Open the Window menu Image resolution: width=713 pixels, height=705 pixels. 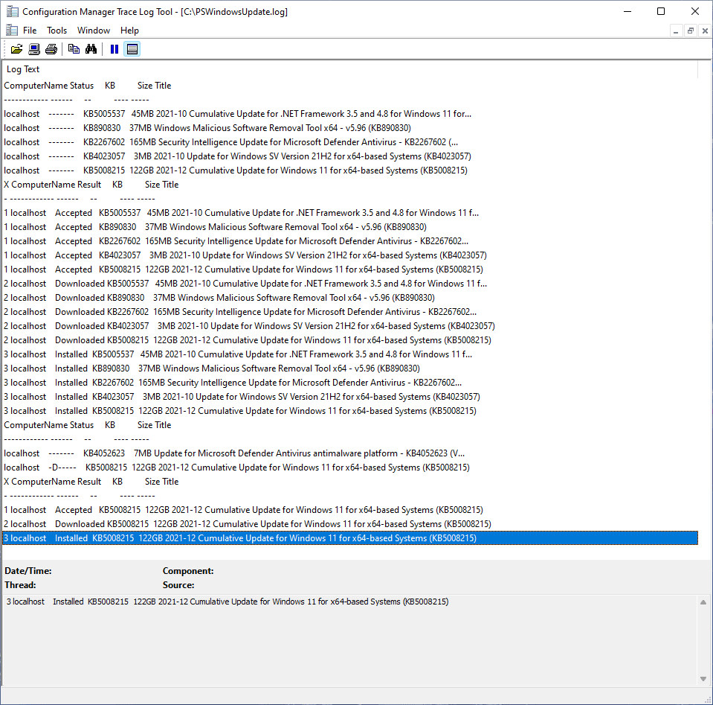(94, 31)
